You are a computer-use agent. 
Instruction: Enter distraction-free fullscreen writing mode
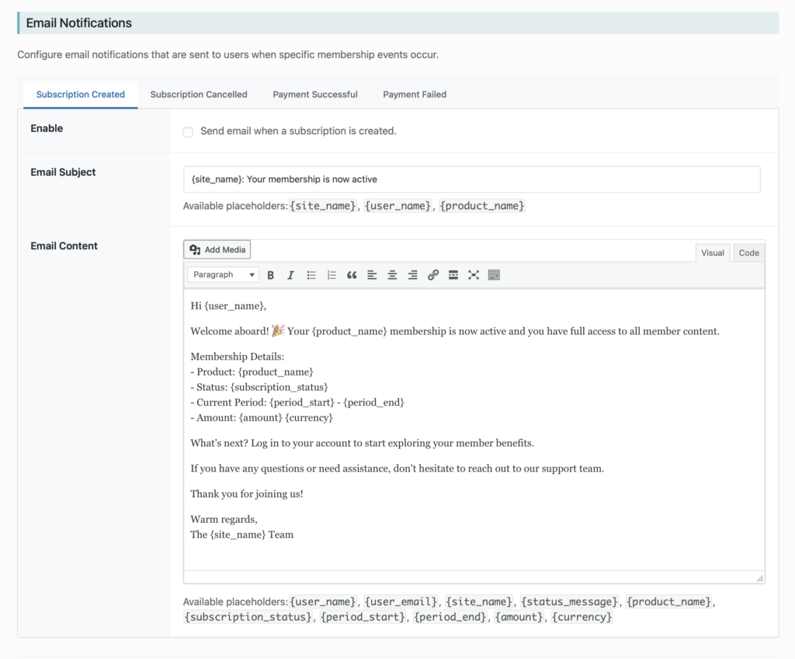click(x=474, y=274)
